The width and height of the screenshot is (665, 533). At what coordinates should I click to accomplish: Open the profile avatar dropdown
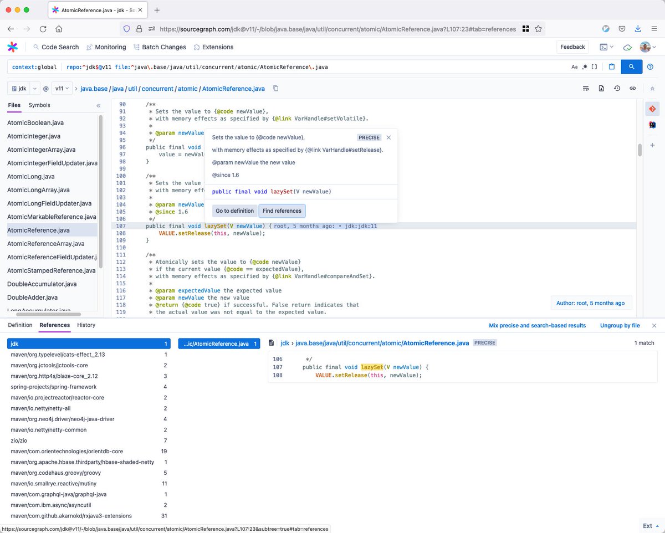(645, 47)
